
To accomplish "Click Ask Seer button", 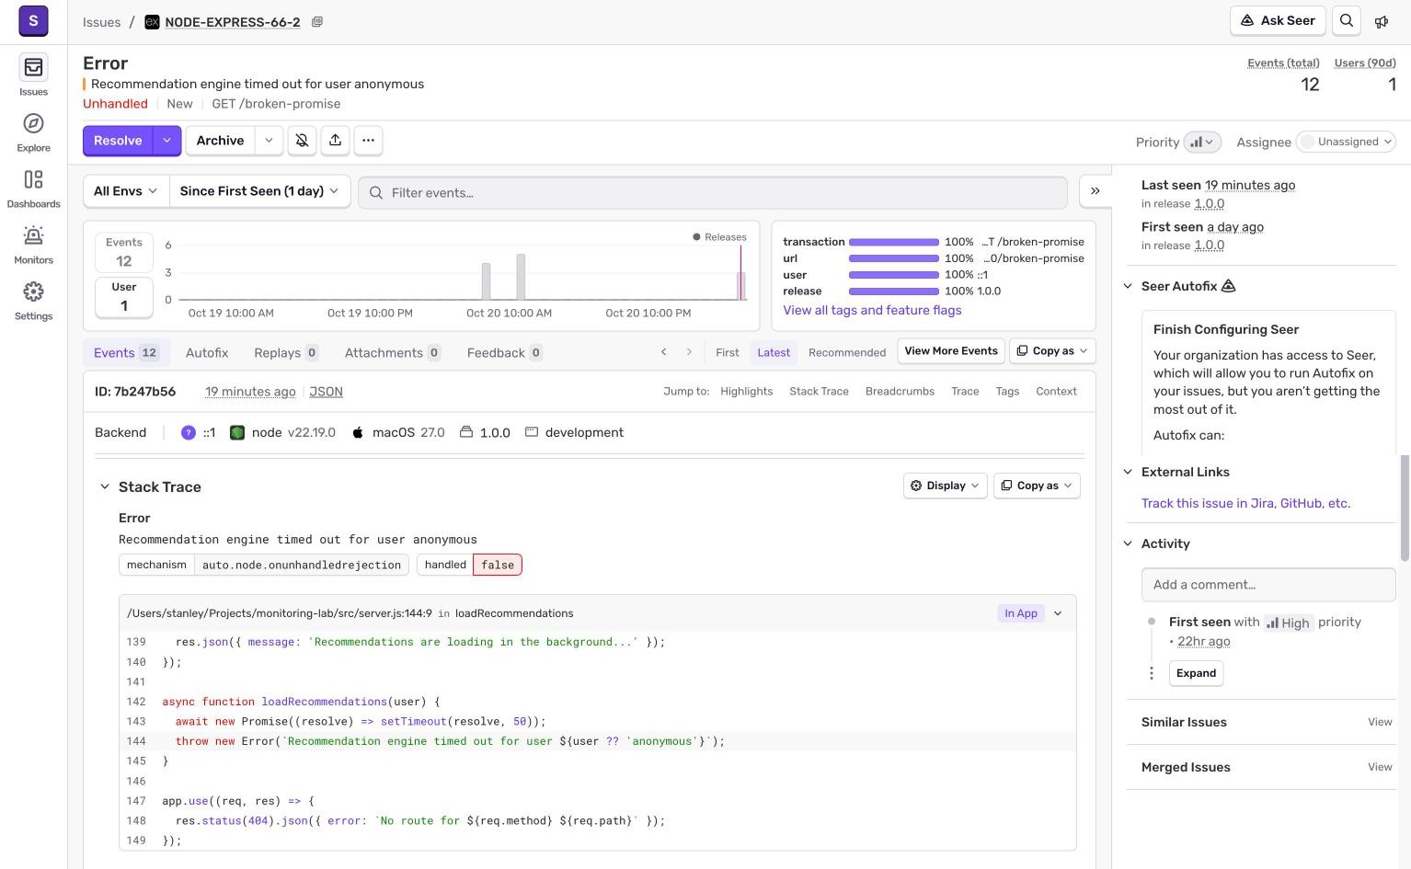I will (x=1278, y=20).
